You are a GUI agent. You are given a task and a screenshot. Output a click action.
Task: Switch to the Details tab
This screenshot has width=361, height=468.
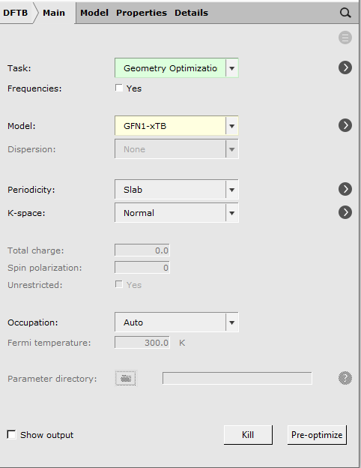coord(192,13)
